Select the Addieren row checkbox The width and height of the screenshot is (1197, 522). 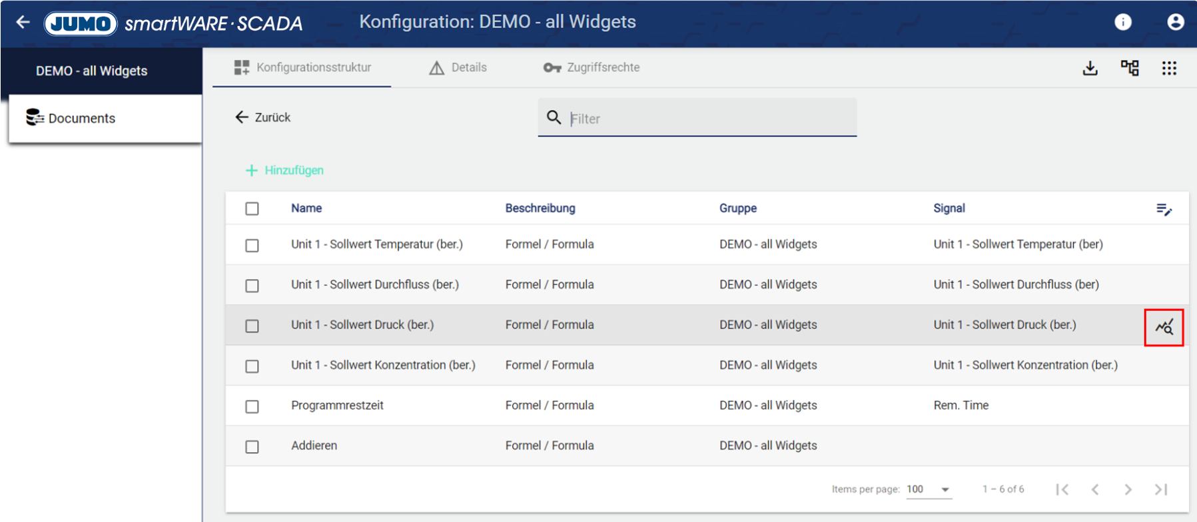(x=252, y=447)
